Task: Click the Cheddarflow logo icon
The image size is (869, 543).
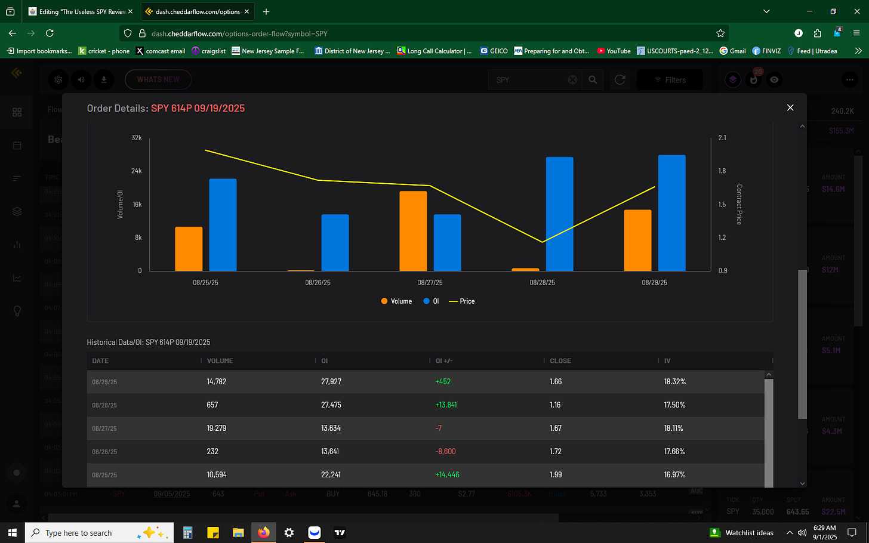Action: pyautogui.click(x=17, y=73)
